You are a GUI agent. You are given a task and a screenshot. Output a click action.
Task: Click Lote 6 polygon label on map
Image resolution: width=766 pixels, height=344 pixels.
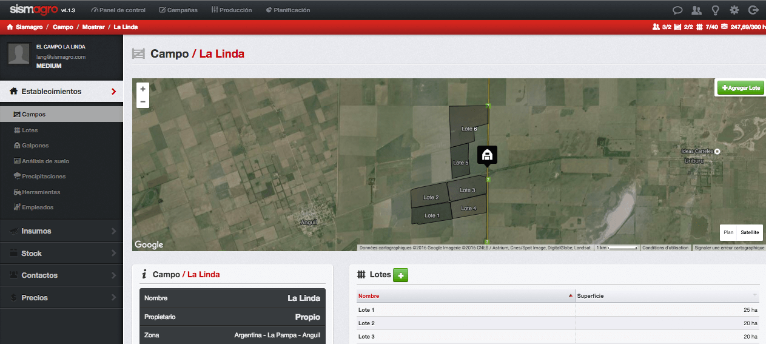pyautogui.click(x=469, y=129)
